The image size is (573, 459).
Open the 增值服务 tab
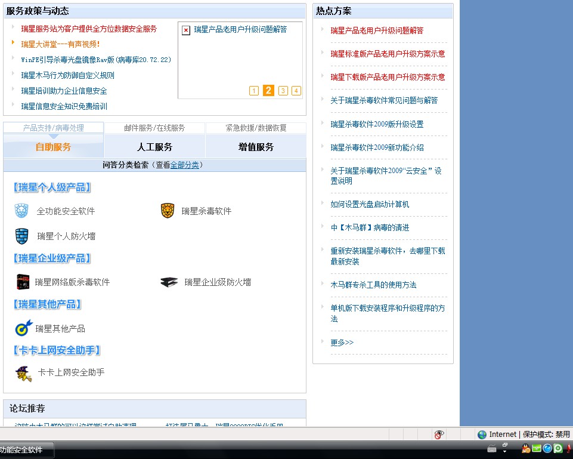point(256,147)
